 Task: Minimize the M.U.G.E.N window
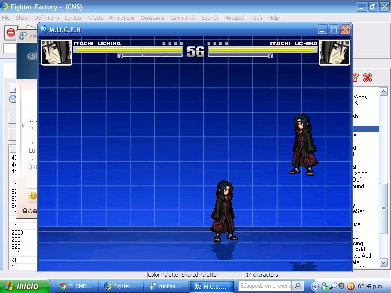click(x=323, y=30)
